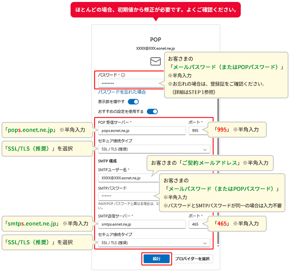The image size is (290, 274).
Task: Click the dialog's vertical scrollbar
Action: tap(218, 171)
